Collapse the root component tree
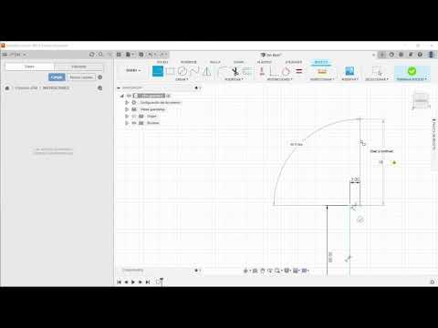 point(122,96)
